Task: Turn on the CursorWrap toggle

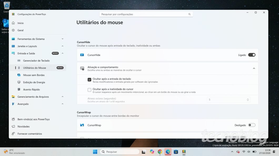Action: [x=252, y=125]
